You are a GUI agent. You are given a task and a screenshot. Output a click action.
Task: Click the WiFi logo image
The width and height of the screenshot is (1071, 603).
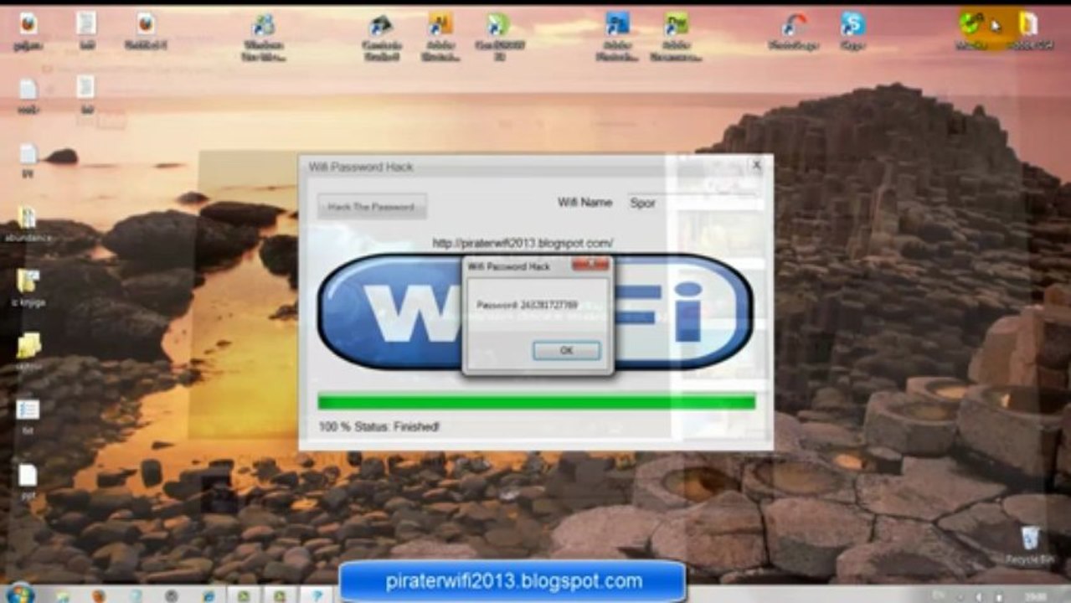tap(534, 312)
